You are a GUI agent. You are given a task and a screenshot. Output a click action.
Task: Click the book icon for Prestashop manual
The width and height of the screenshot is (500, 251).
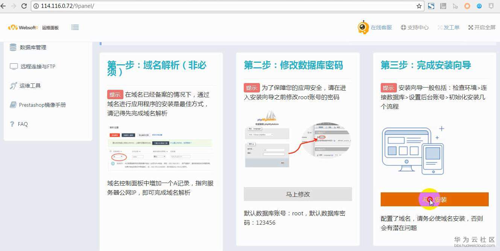(x=13, y=105)
